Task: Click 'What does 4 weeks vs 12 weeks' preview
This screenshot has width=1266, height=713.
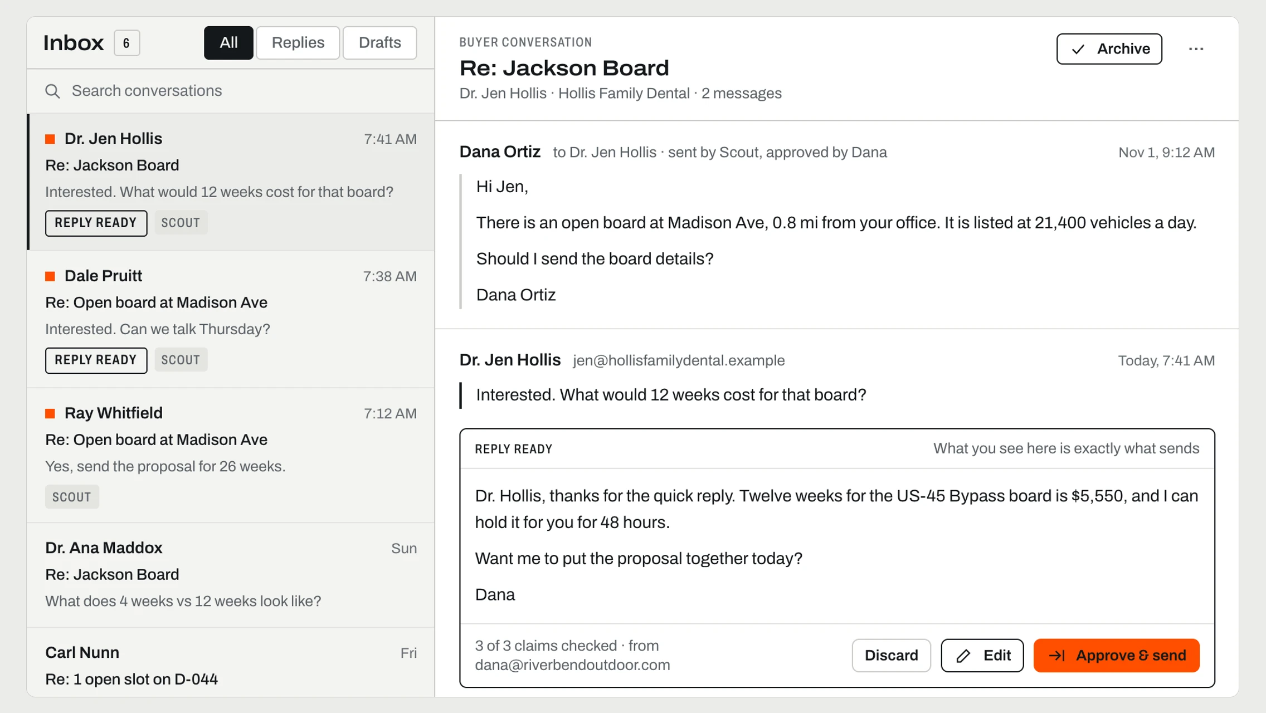Action: click(183, 601)
